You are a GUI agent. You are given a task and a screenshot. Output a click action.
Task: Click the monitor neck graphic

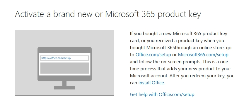pos(64,83)
